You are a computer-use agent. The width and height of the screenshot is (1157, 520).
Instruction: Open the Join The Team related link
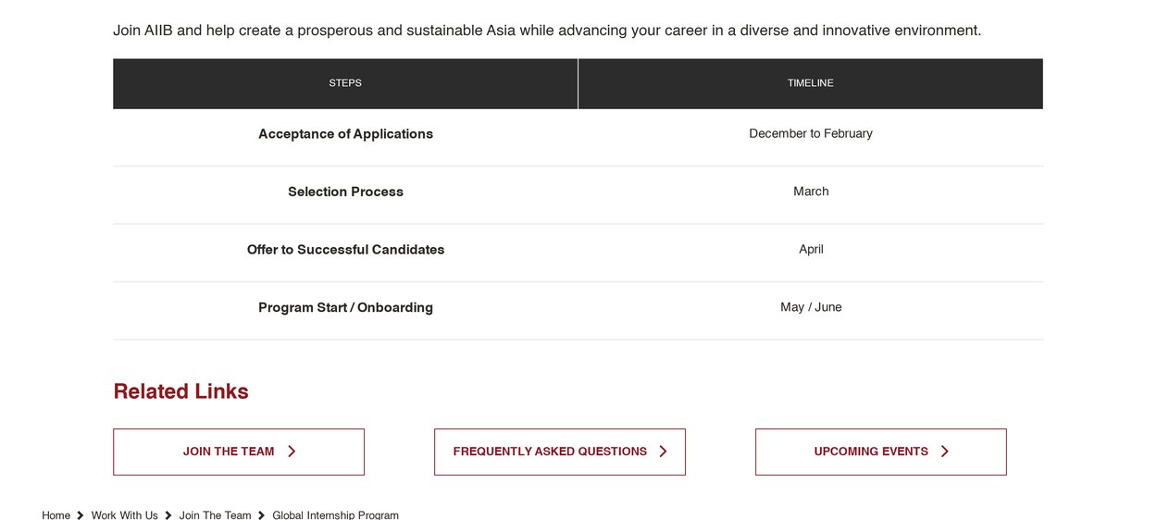(239, 452)
